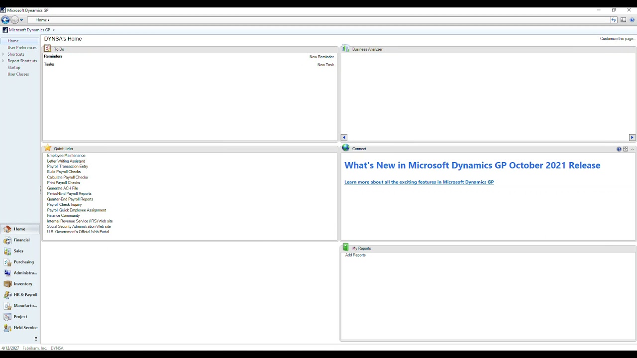
Task: Click the Customize this page link
Action: 618,39
